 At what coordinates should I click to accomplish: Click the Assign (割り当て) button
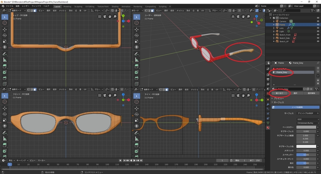[x=279, y=93]
